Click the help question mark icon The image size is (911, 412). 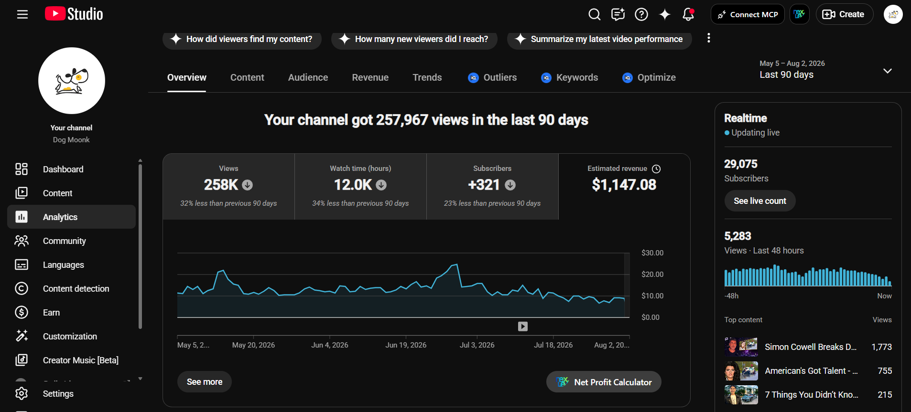tap(641, 14)
